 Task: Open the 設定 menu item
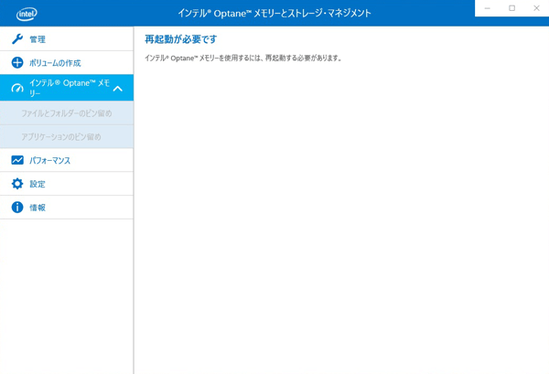click(67, 184)
